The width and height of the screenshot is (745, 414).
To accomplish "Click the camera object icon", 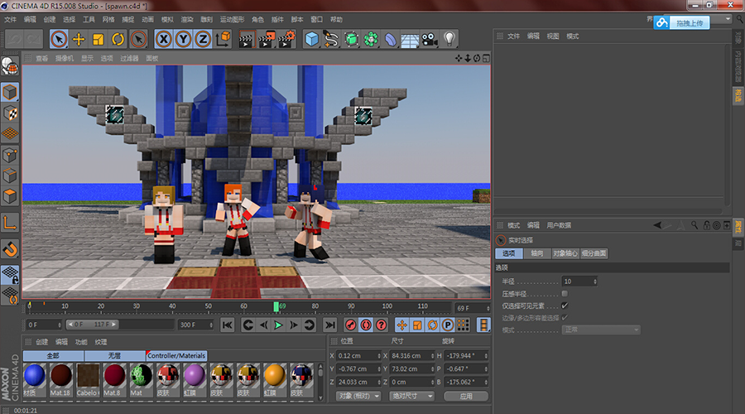I will tap(430, 39).
